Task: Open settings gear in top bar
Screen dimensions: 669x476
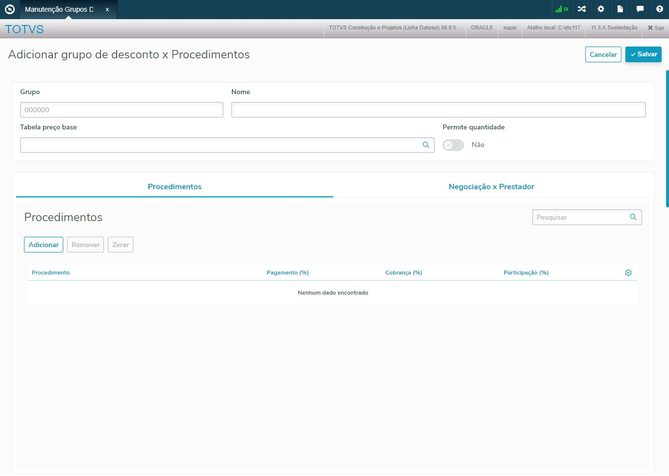Action: [x=601, y=9]
